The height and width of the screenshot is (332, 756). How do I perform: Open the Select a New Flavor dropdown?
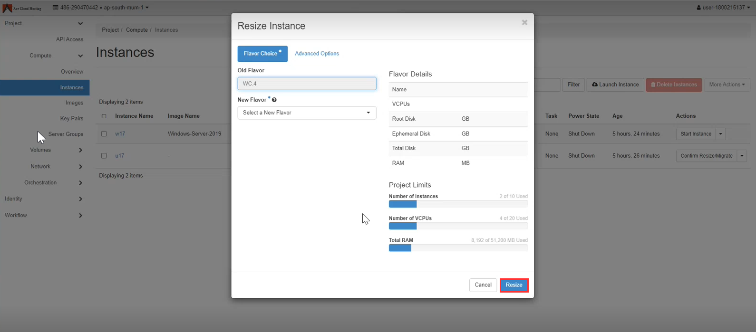click(307, 113)
